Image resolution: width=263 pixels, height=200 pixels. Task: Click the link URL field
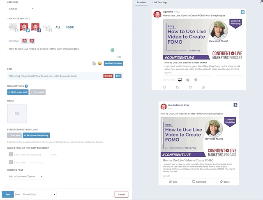click(55, 76)
